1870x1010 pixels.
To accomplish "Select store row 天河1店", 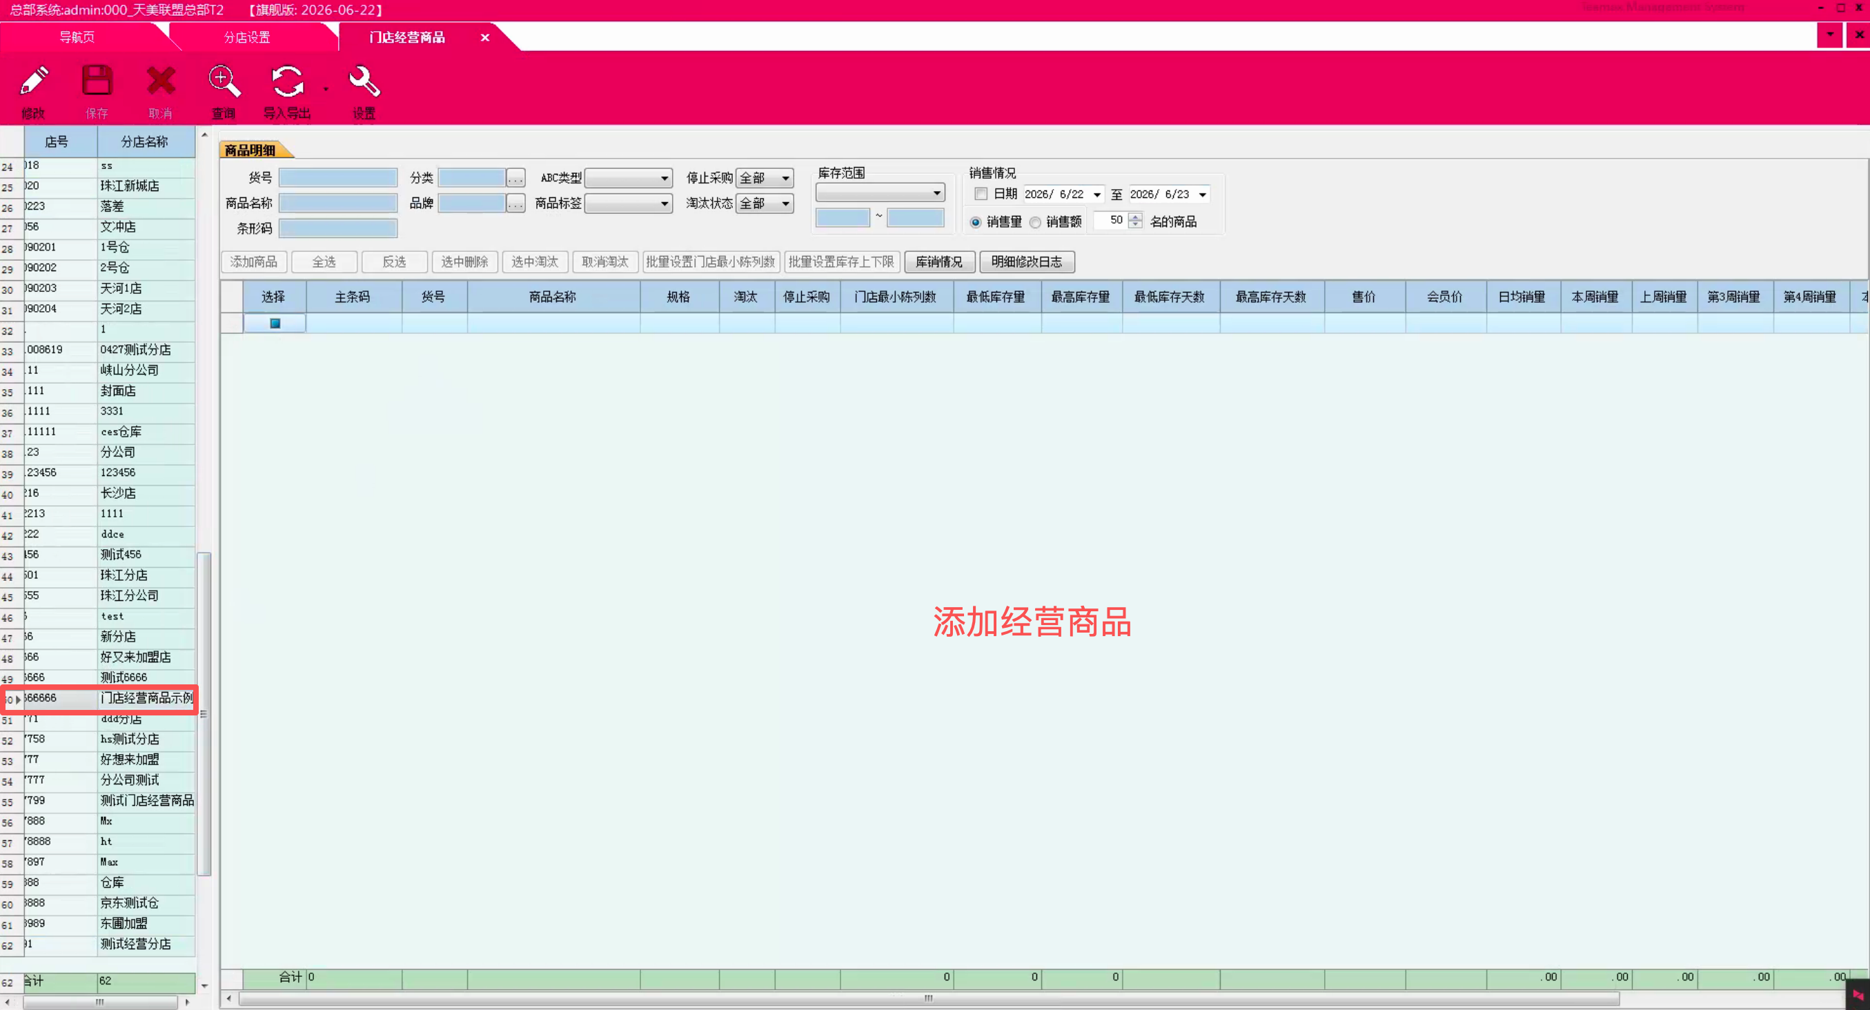I will point(99,289).
